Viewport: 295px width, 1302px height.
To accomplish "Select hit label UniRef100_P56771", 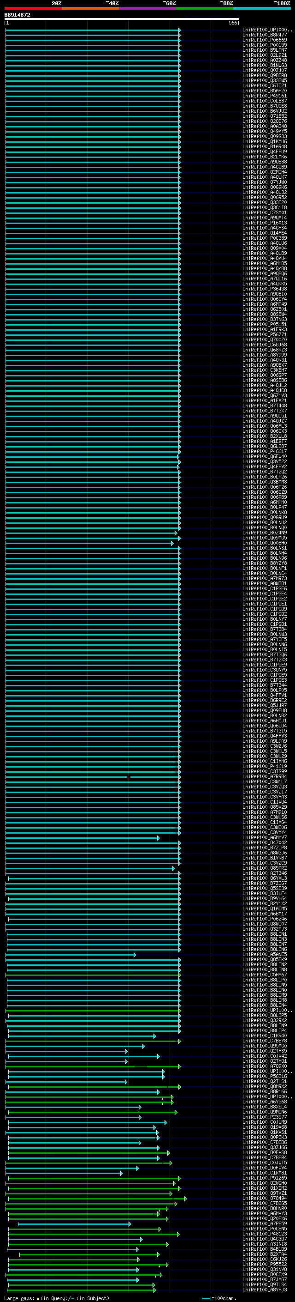I will click(x=265, y=334).
